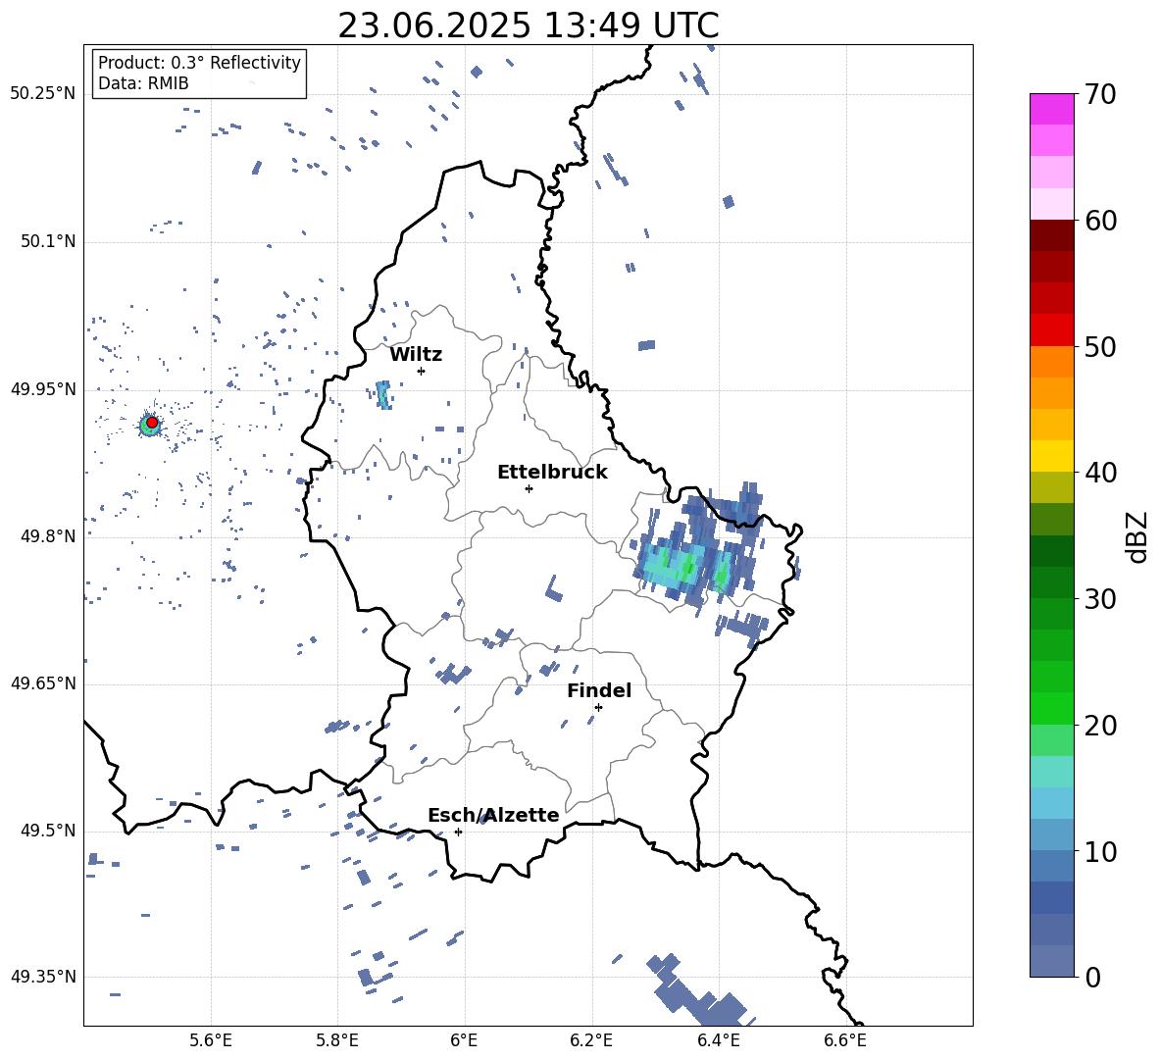Viewport: 1161px width, 1060px height.
Task: Click the 'Wiltz' map label
Action: pos(416,355)
